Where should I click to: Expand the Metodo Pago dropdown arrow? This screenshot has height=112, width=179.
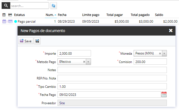(x=88, y=62)
